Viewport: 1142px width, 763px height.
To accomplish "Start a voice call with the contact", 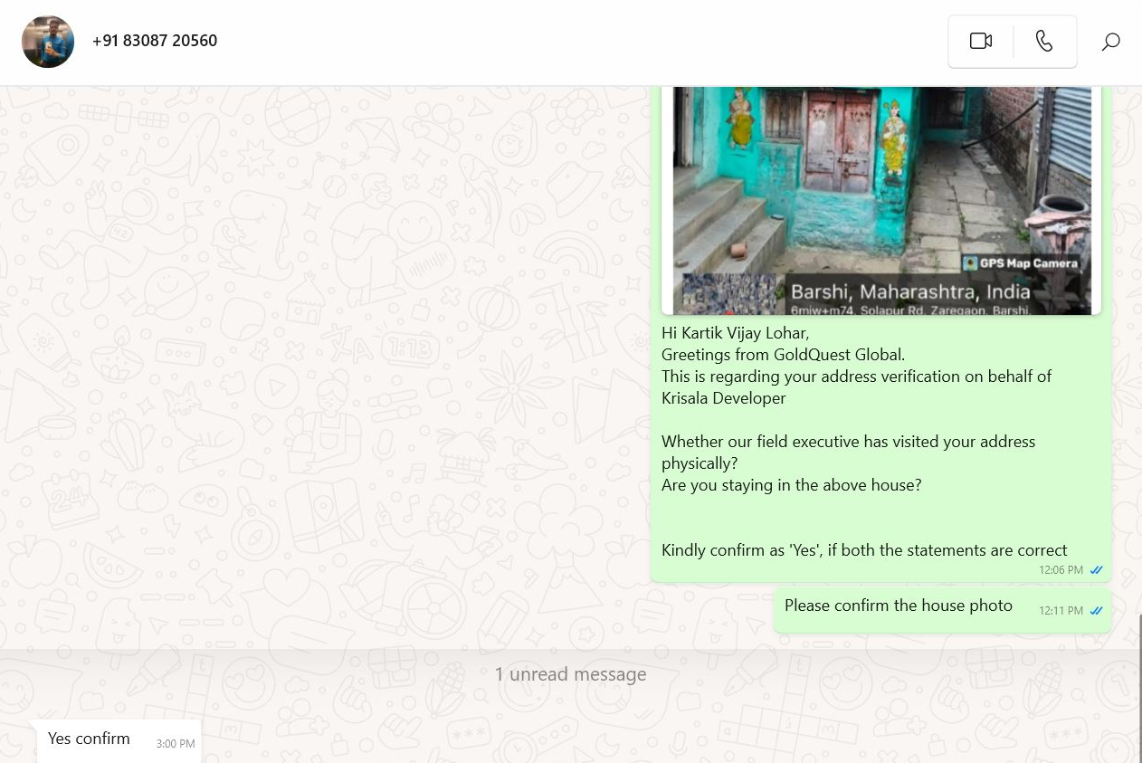I will click(x=1044, y=42).
